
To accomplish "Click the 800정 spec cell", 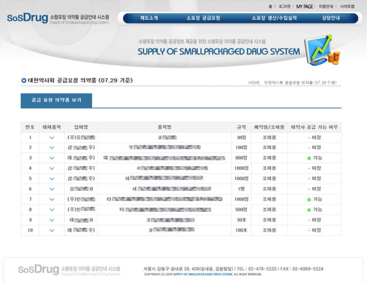I will pos(241,158).
